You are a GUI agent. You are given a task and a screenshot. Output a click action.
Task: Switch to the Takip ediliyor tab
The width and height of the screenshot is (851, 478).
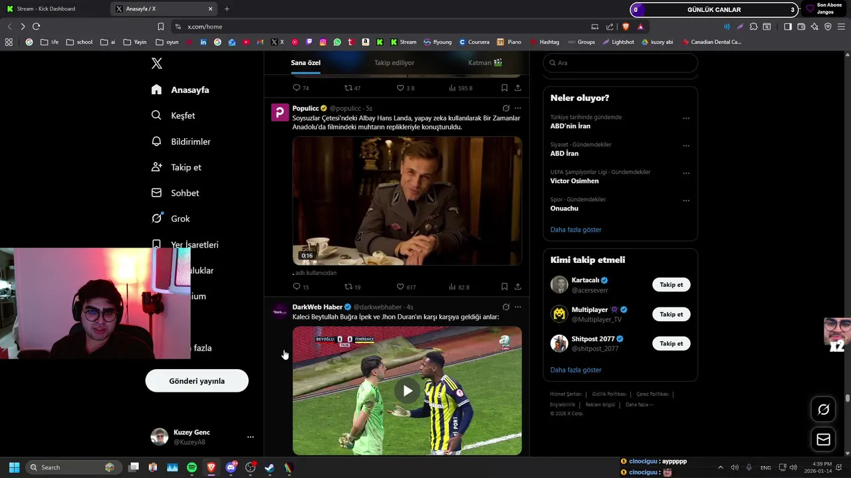[x=394, y=62]
